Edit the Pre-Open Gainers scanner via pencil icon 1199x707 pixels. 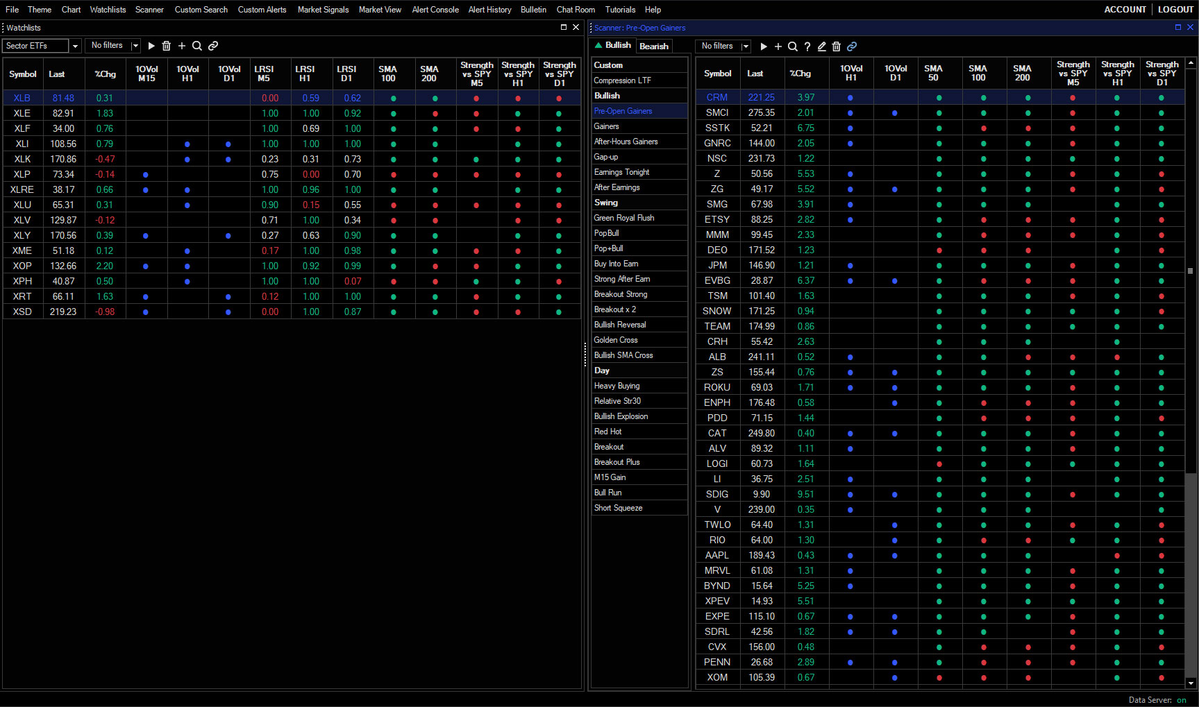(821, 46)
